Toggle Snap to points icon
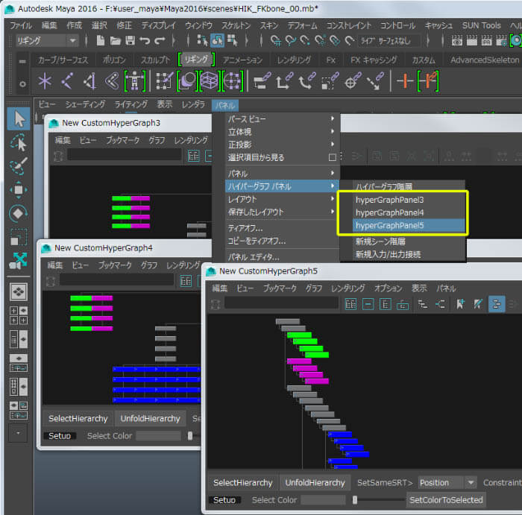The height and width of the screenshot is (515, 522). [x=305, y=40]
